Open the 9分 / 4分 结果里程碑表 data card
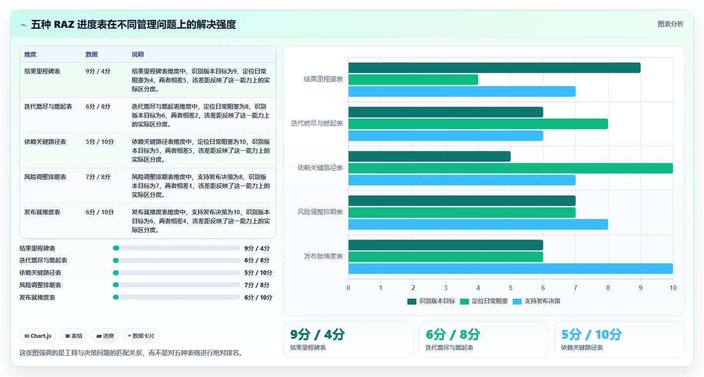The width and height of the screenshot is (704, 377). (348, 339)
